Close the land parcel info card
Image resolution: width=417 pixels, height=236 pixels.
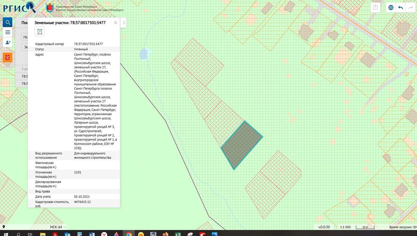pos(115,23)
